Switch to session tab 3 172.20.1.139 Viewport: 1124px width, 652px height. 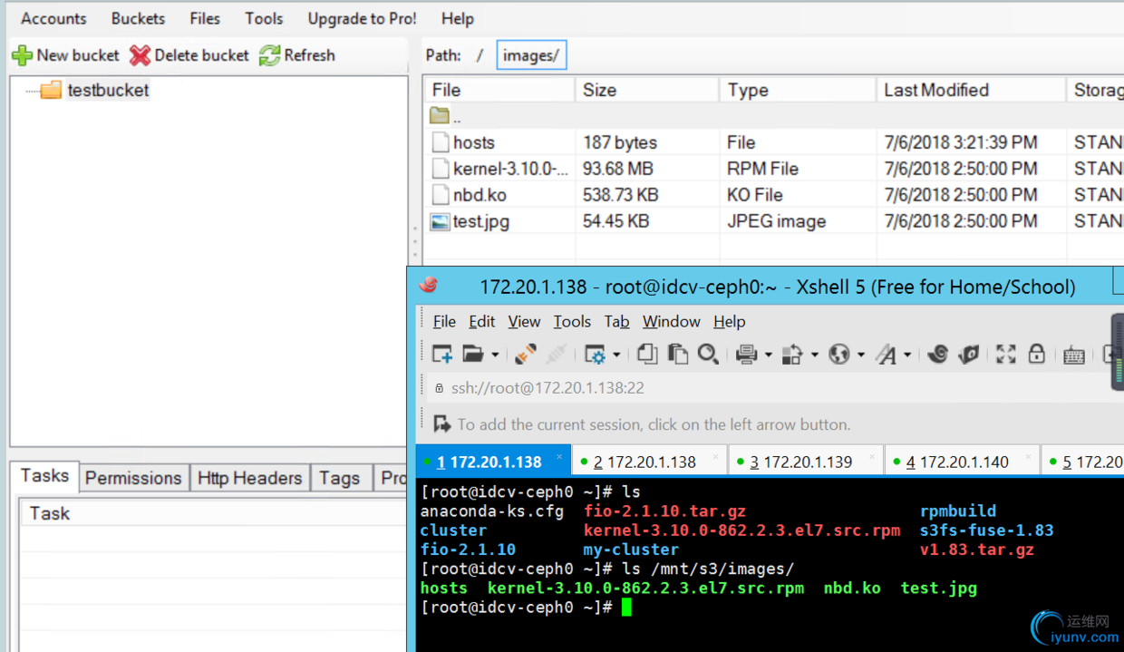coord(806,462)
